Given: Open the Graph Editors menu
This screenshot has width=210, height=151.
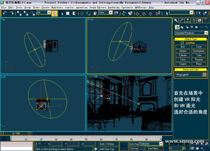Looking at the screenshot, I should (x=98, y=8).
